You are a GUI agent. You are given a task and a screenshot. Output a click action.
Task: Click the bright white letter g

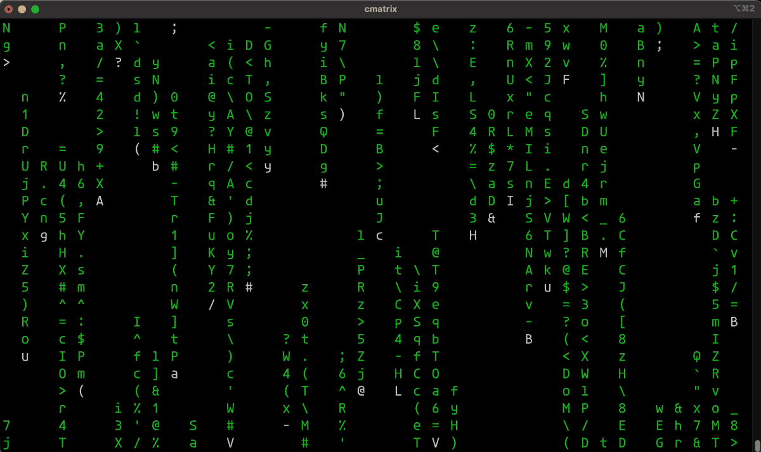[x=43, y=235]
